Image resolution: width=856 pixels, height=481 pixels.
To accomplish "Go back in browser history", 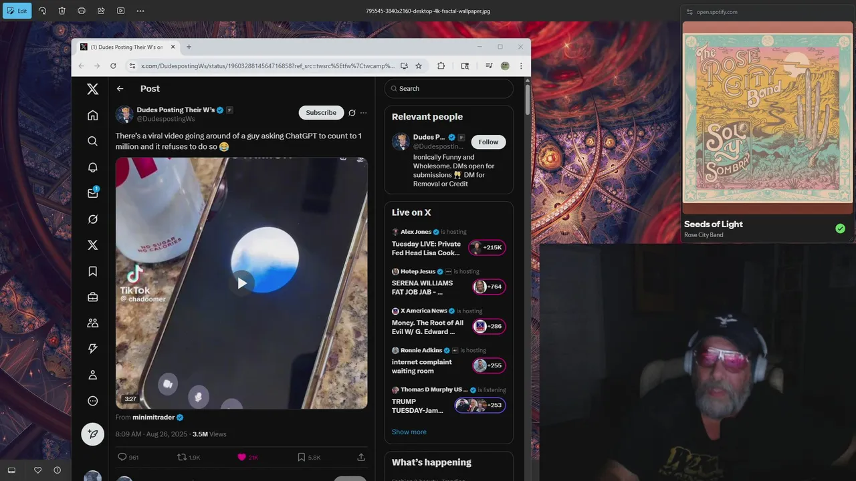I will [81, 65].
